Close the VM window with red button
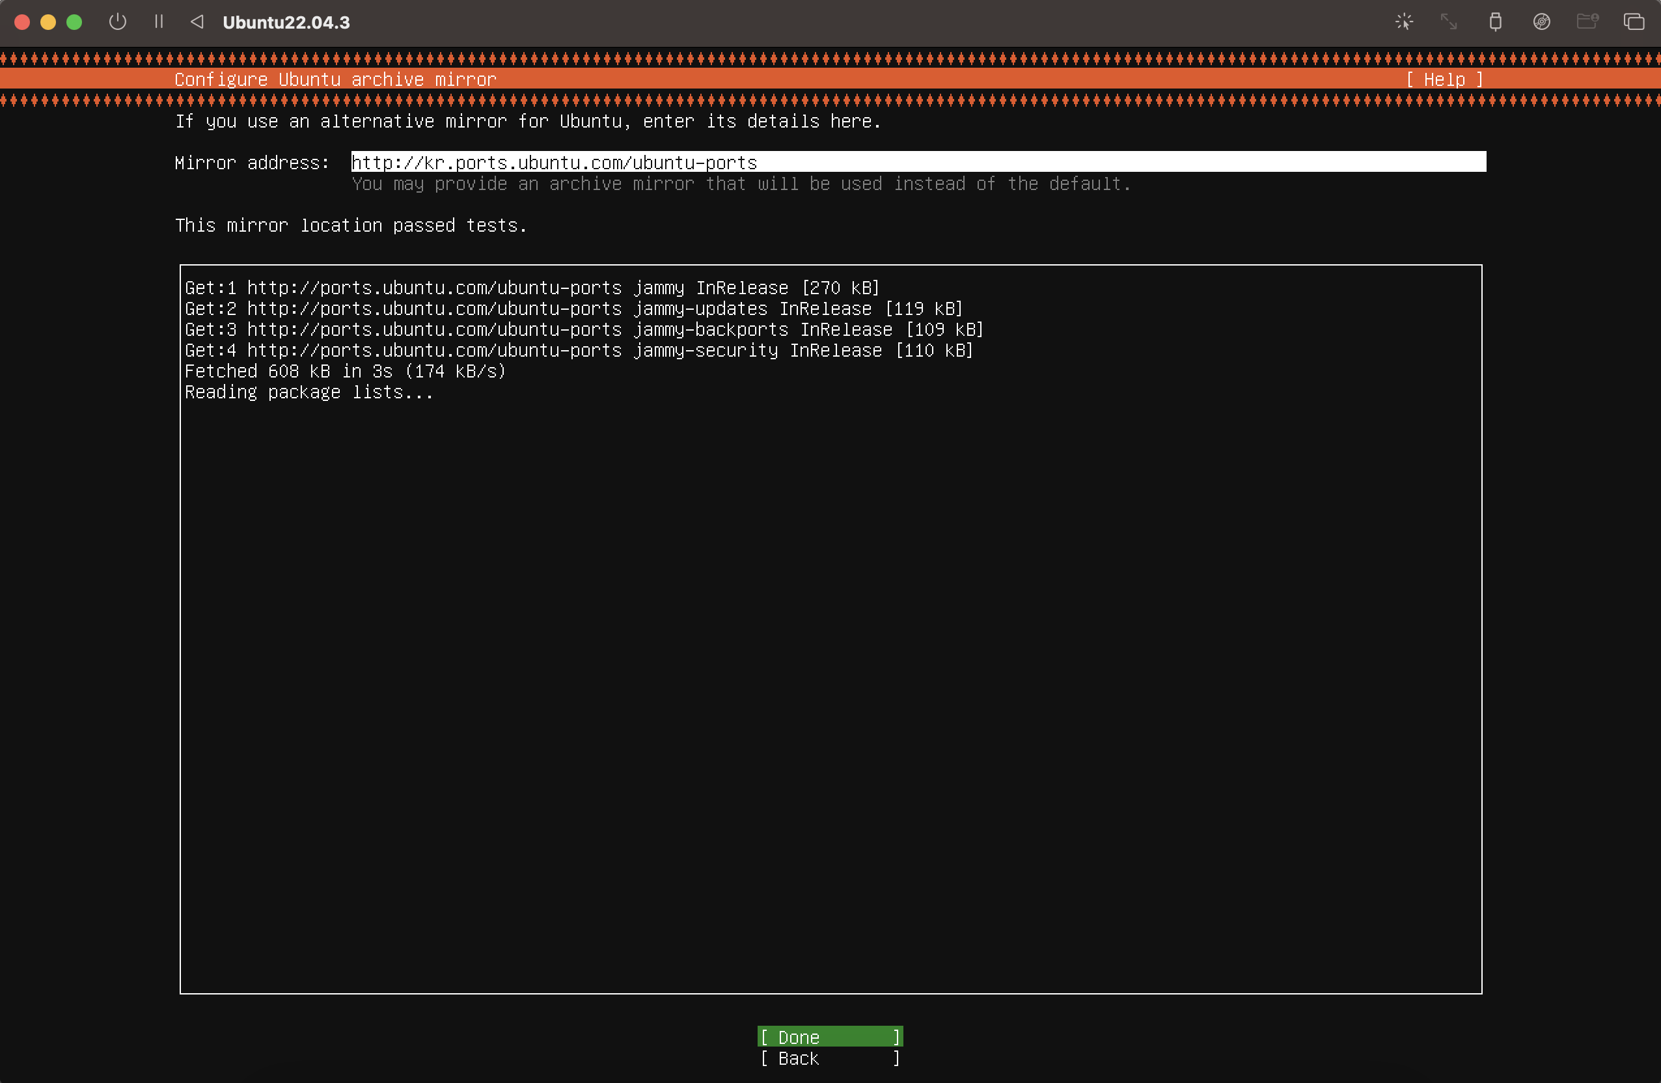This screenshot has height=1083, width=1661. tap(21, 21)
